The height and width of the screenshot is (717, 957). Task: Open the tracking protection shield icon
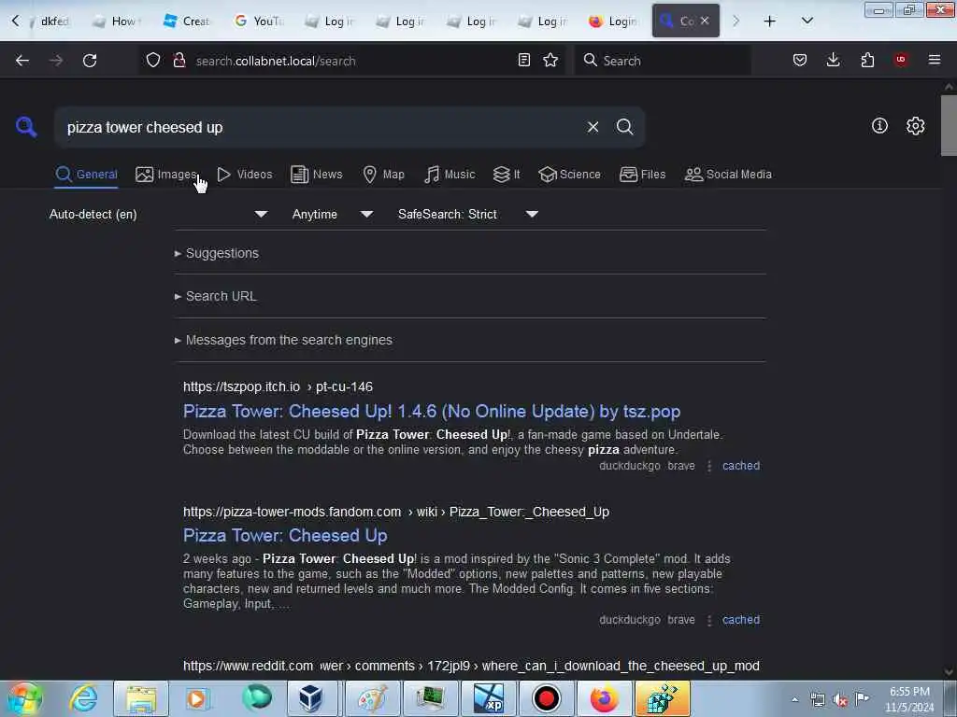pyautogui.click(x=153, y=60)
